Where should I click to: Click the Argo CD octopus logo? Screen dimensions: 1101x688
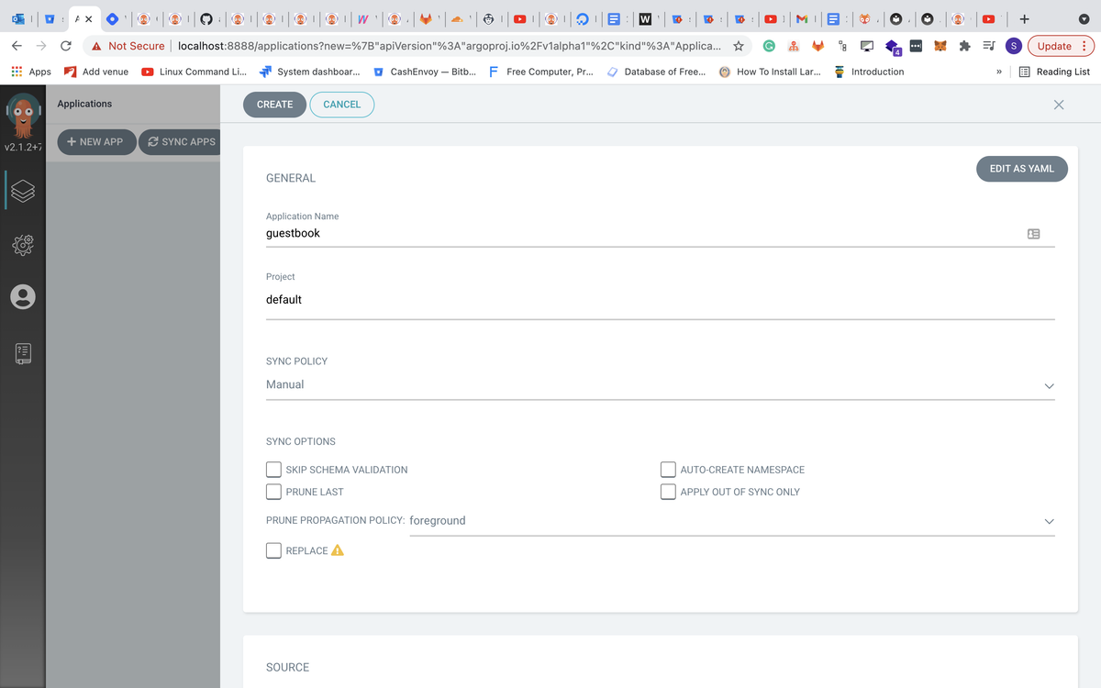[23, 117]
